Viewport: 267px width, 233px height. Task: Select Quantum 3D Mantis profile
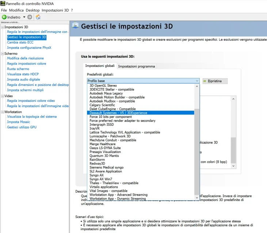[x=141, y=156]
